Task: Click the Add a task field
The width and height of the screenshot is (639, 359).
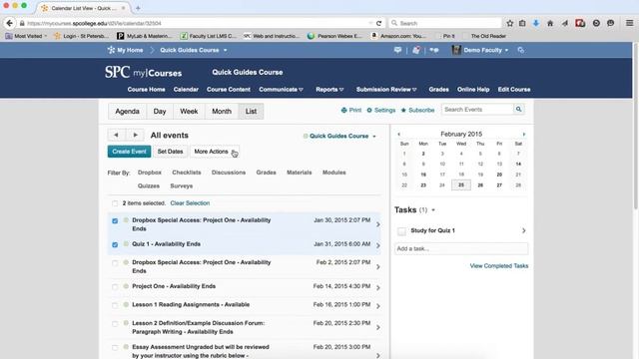Action: coord(461,248)
